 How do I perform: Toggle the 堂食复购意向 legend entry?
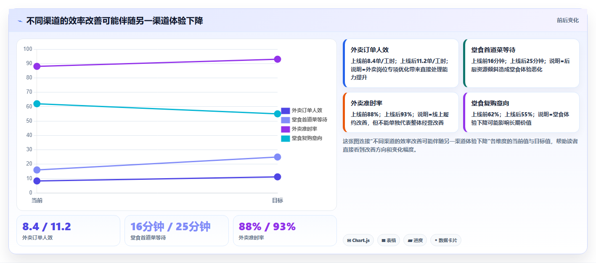coord(302,138)
